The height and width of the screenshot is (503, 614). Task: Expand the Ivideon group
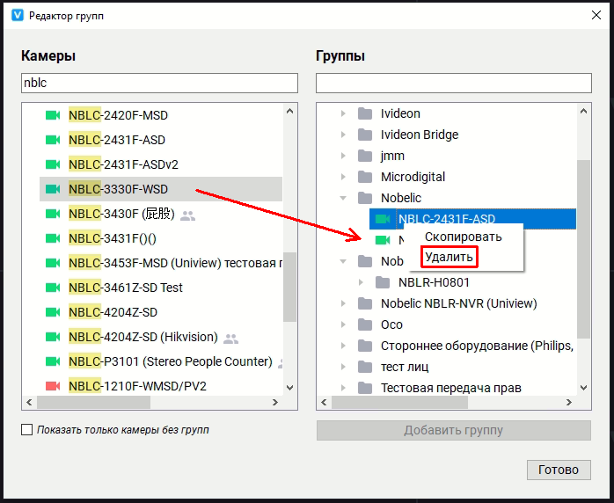[x=343, y=113]
